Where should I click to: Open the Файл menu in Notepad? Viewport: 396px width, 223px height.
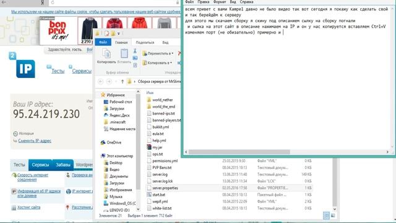189,2
